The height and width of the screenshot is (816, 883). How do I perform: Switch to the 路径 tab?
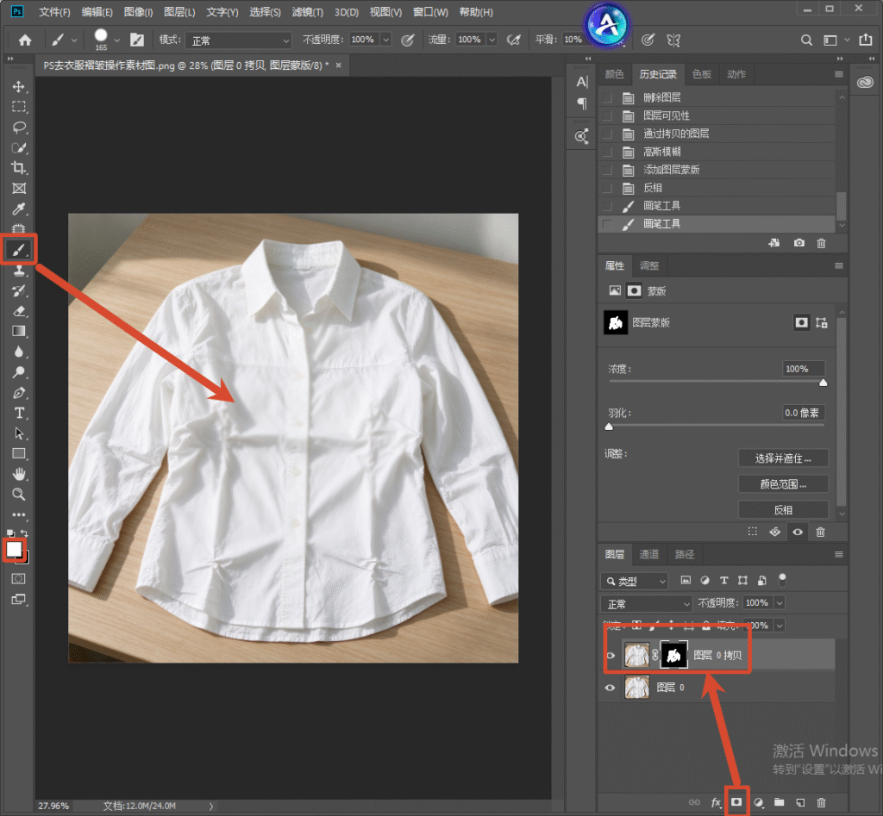(x=684, y=554)
